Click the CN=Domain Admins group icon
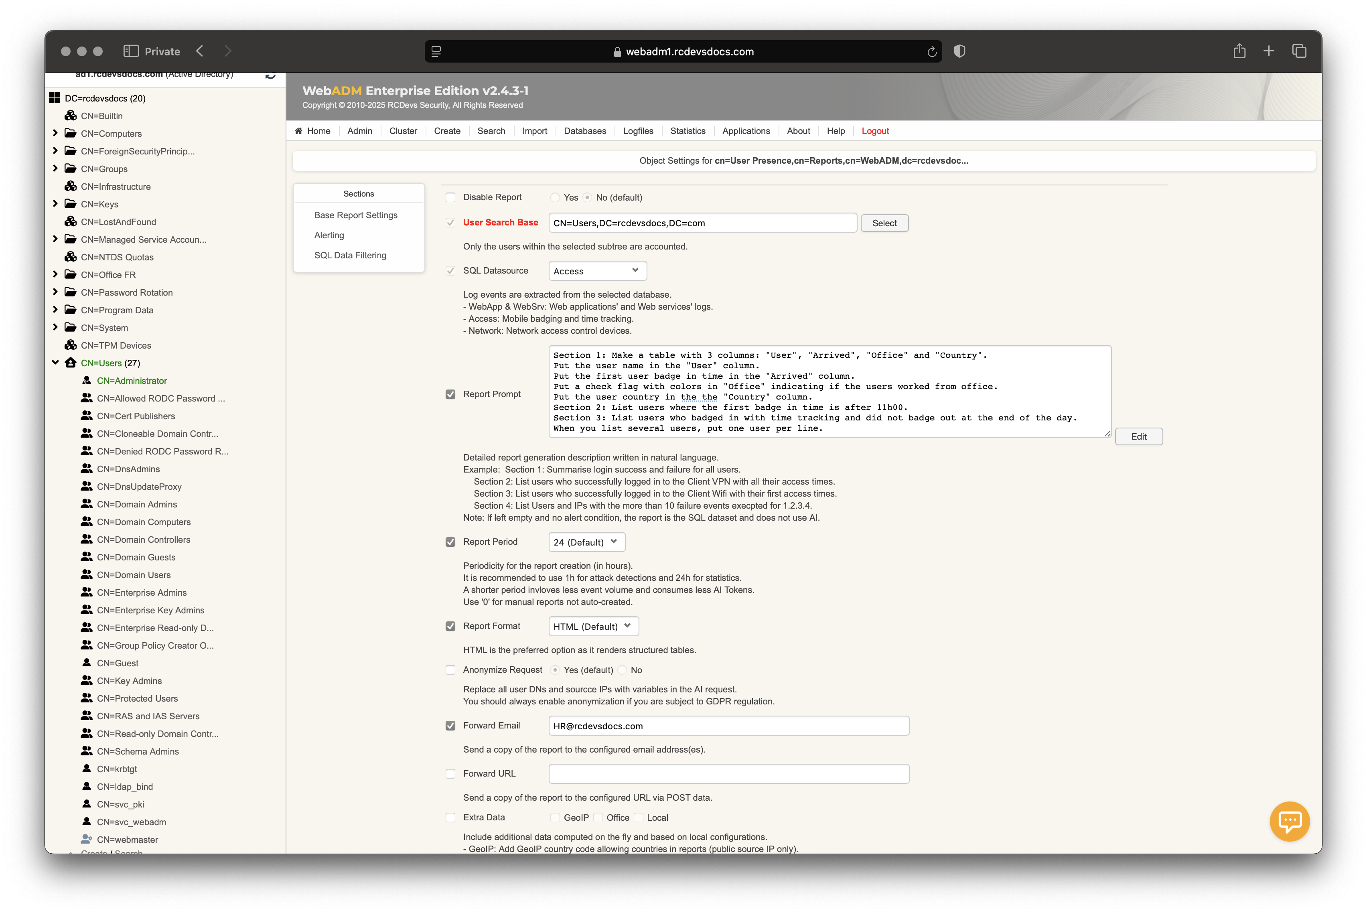This screenshot has height=913, width=1367. coord(87,504)
